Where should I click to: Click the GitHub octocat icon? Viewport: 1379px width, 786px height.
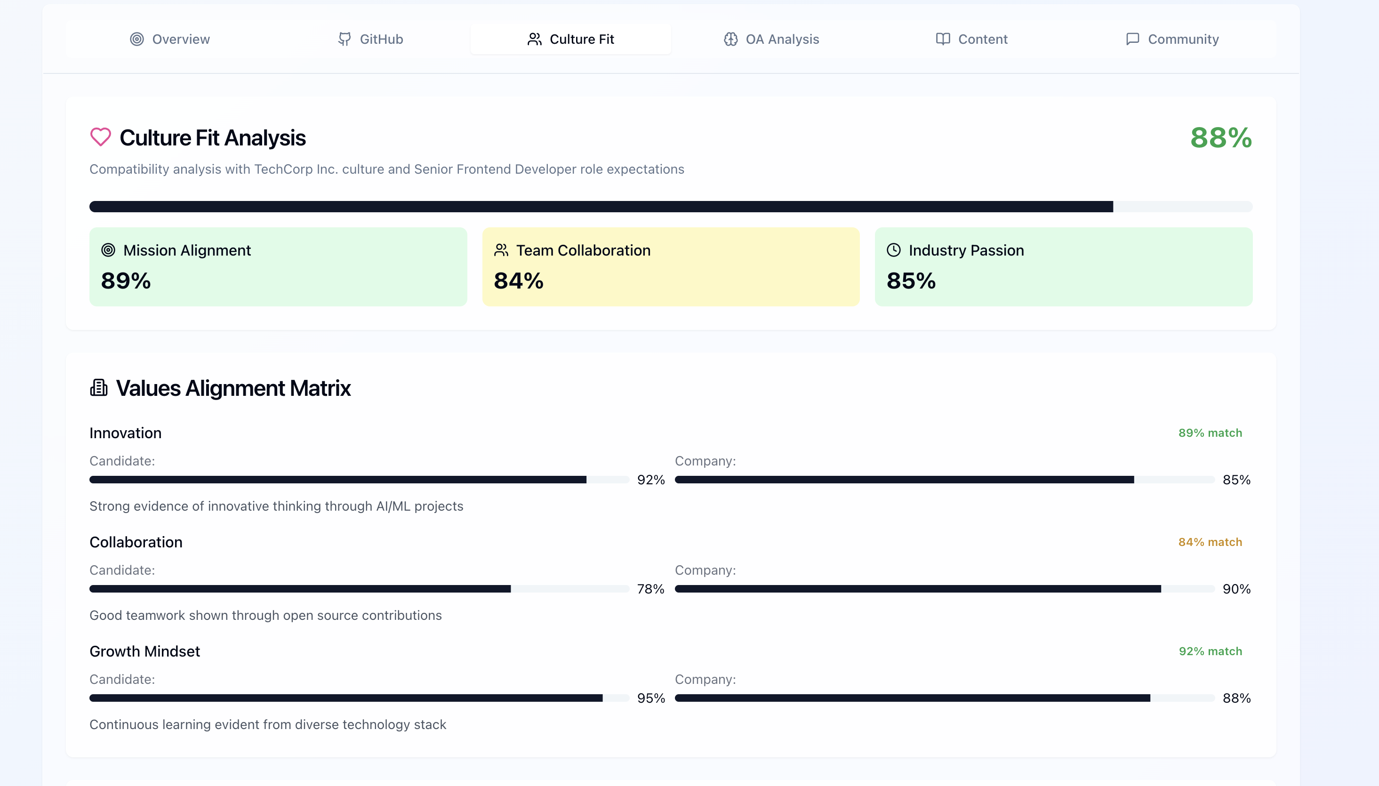345,39
